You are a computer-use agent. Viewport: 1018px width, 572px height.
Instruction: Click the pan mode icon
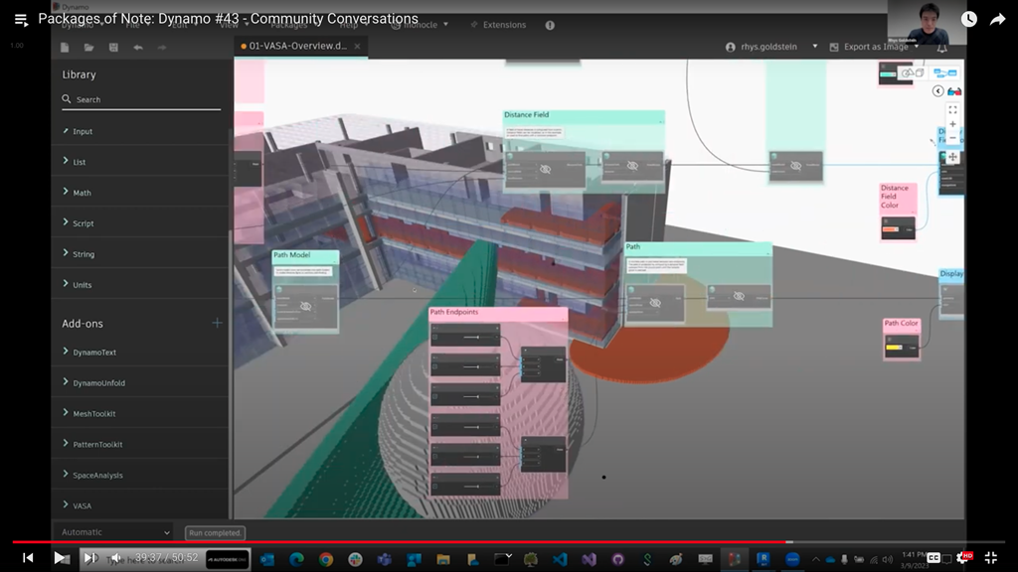pos(952,157)
